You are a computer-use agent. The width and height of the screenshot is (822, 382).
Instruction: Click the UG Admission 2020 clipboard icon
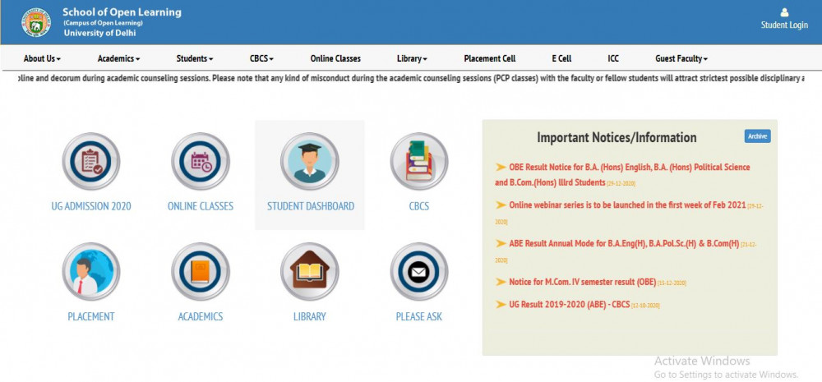(91, 161)
